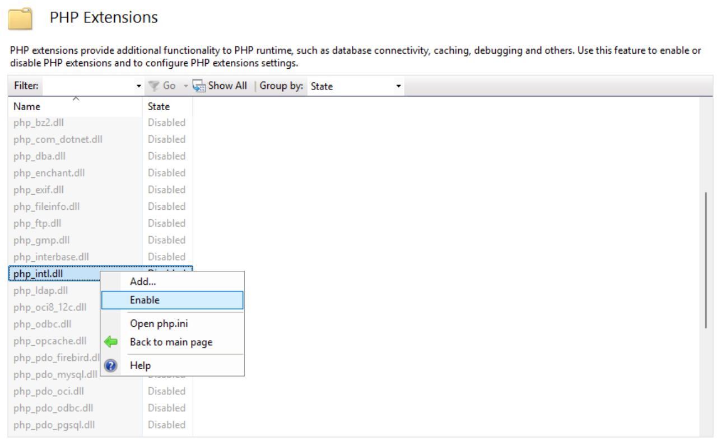The width and height of the screenshot is (717, 447).
Task: Select php_ldap.dll row
Action: point(54,290)
